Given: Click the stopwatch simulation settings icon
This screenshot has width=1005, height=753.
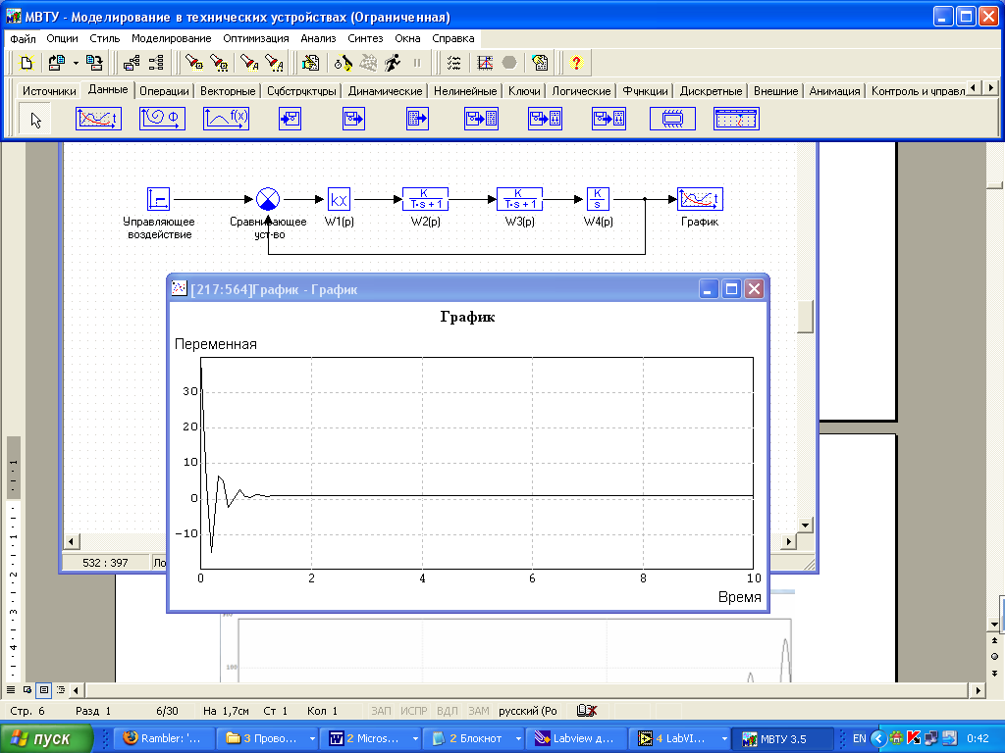Looking at the screenshot, I should (x=343, y=63).
